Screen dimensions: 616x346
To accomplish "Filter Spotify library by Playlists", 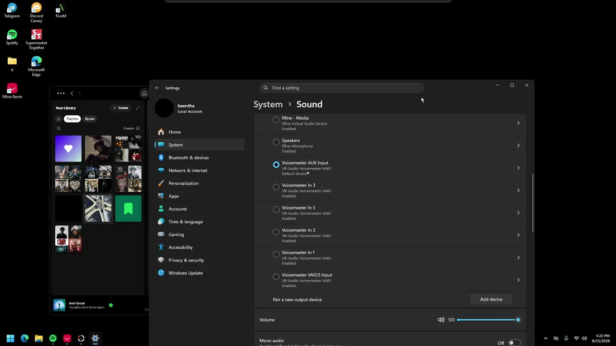I will (x=72, y=119).
